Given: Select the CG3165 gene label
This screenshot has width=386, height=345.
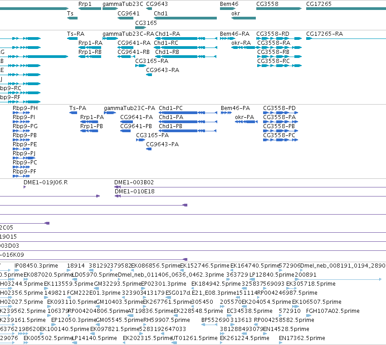Looking at the screenshot, I should pos(146,23).
